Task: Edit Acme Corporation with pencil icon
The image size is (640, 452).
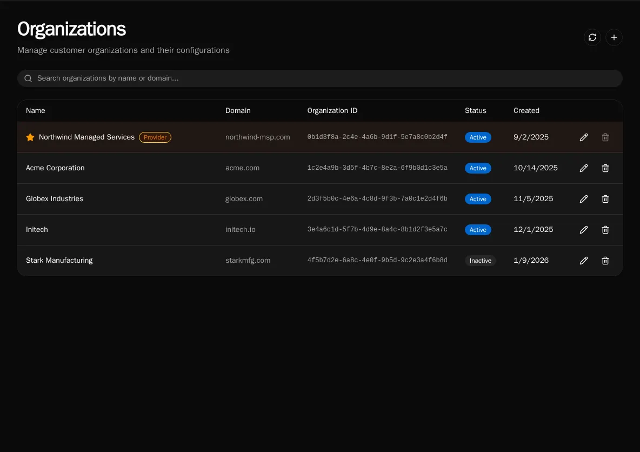Action: point(584,168)
